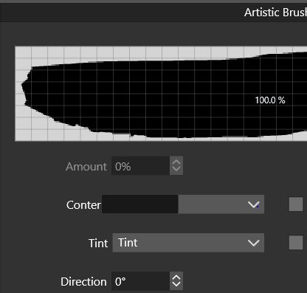Open the Tint dropdown

[188, 243]
